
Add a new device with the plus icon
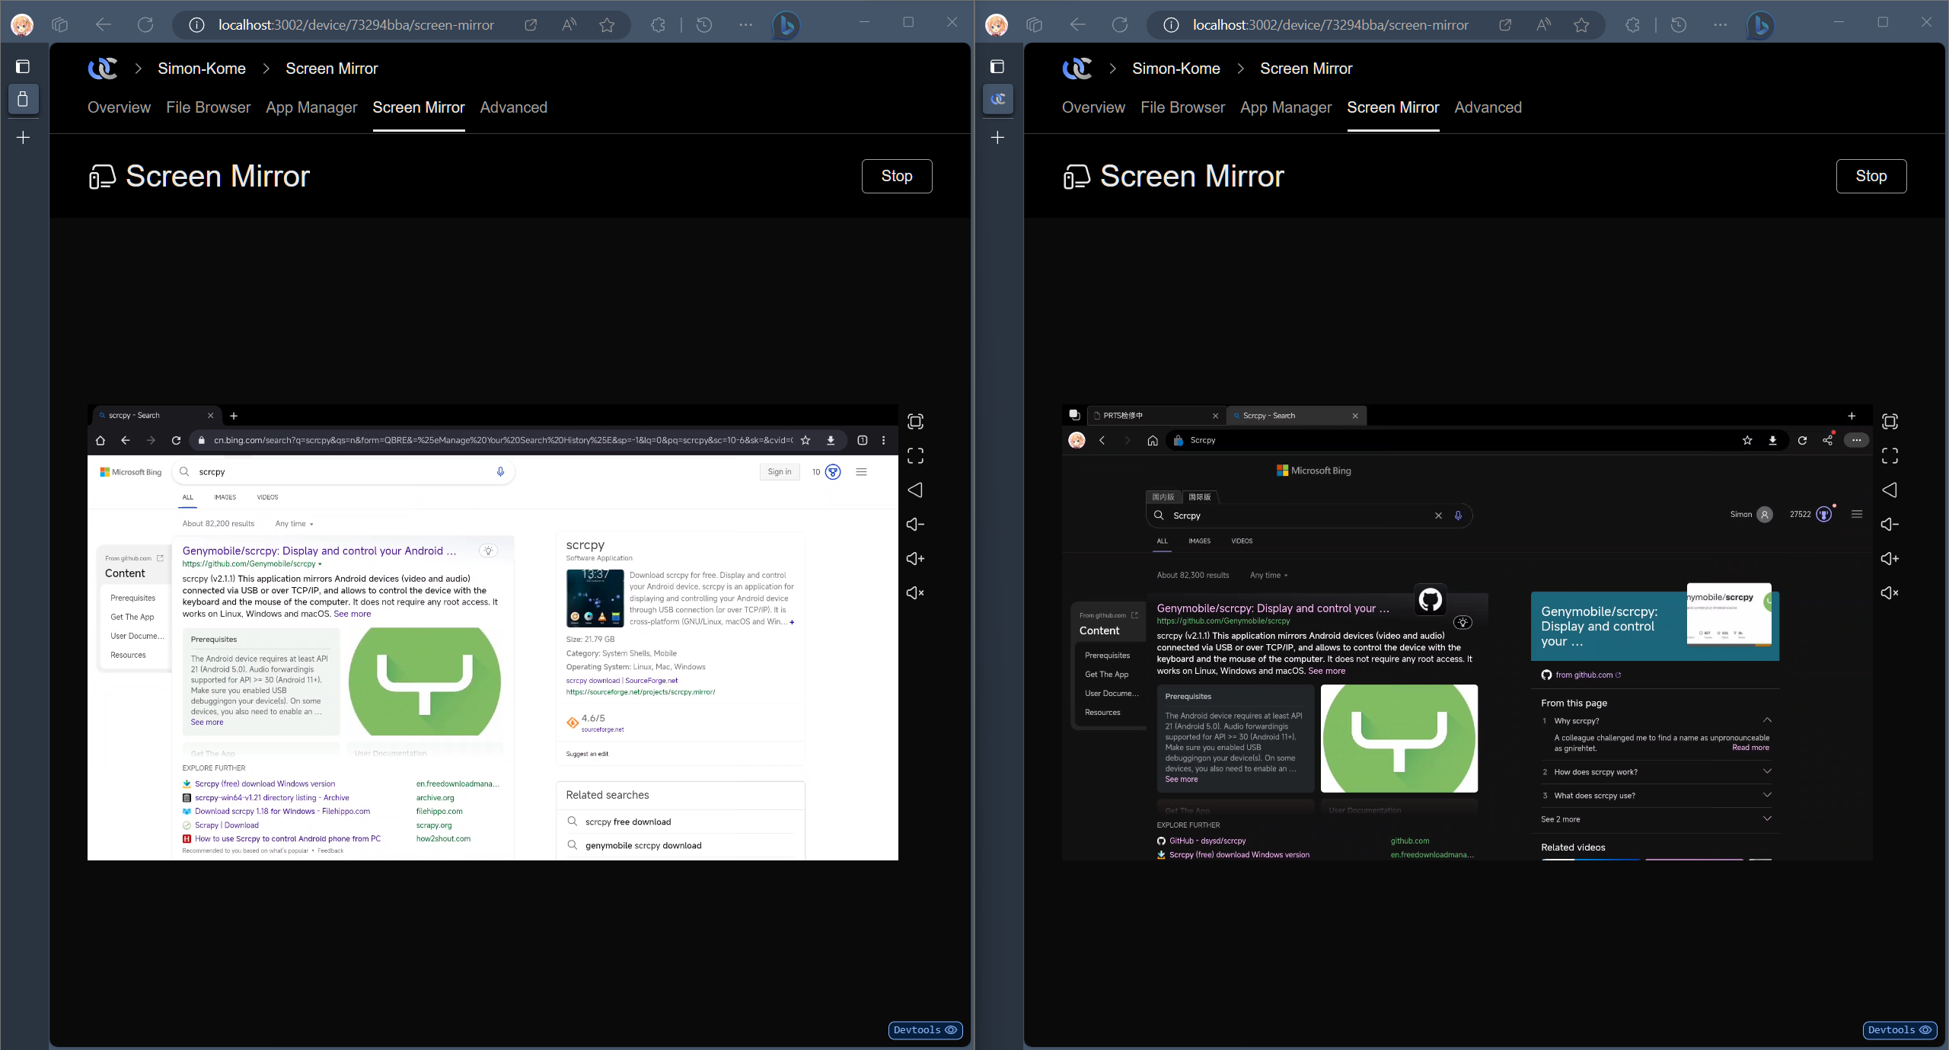pyautogui.click(x=24, y=137)
